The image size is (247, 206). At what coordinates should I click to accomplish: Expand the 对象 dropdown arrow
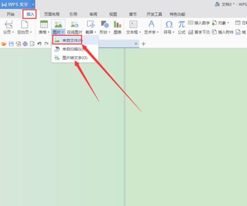coord(228,23)
